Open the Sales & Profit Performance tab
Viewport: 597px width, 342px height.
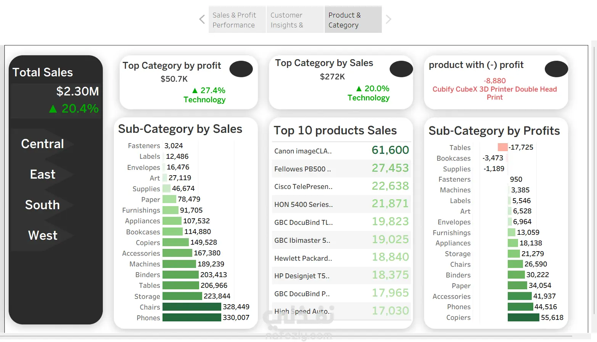[237, 20]
